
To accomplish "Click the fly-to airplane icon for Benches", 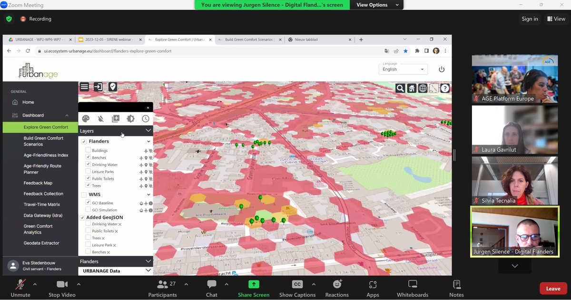I will tap(141, 158).
